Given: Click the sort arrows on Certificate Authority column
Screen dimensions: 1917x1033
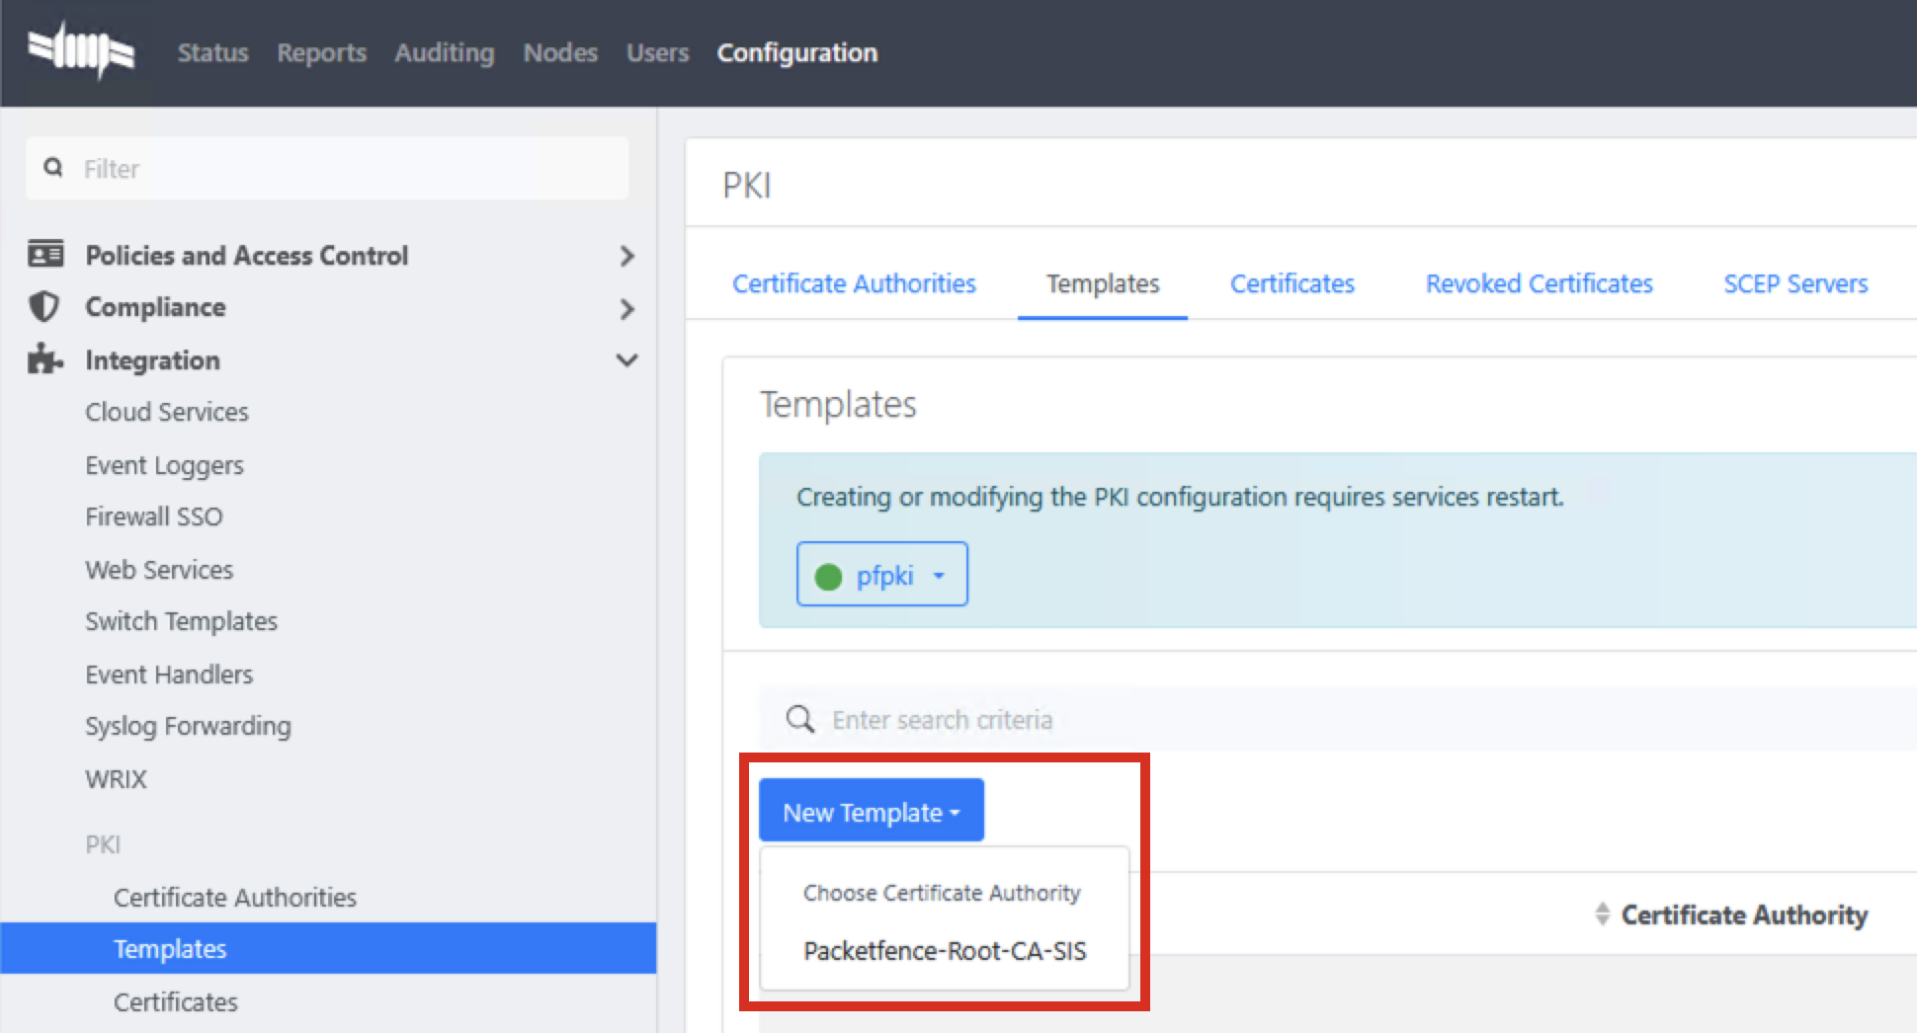Looking at the screenshot, I should tap(1603, 914).
